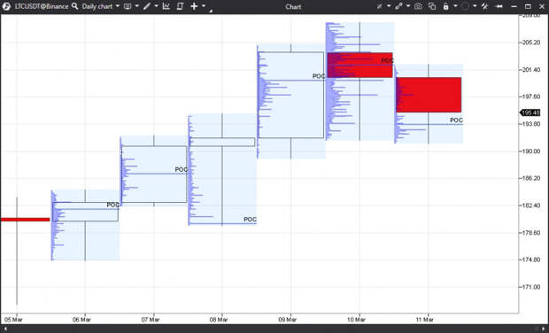Expand the dropdown arrow beside the plus icon

tap(204, 6)
